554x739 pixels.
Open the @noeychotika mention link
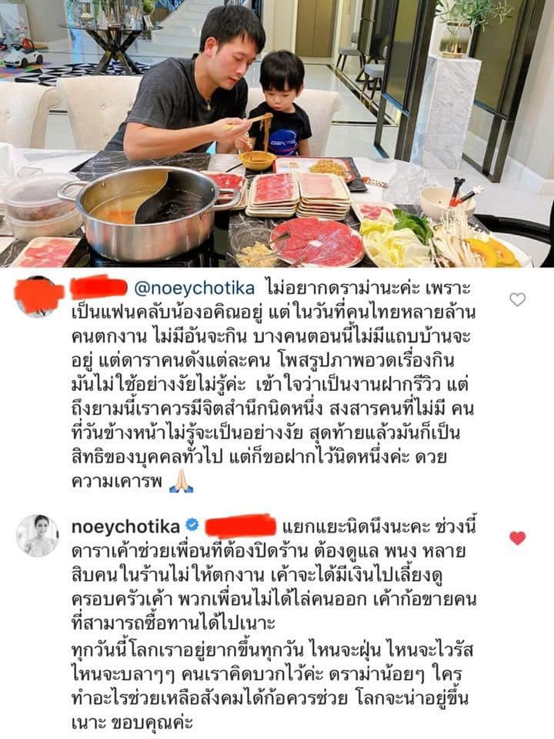pyautogui.click(x=194, y=288)
